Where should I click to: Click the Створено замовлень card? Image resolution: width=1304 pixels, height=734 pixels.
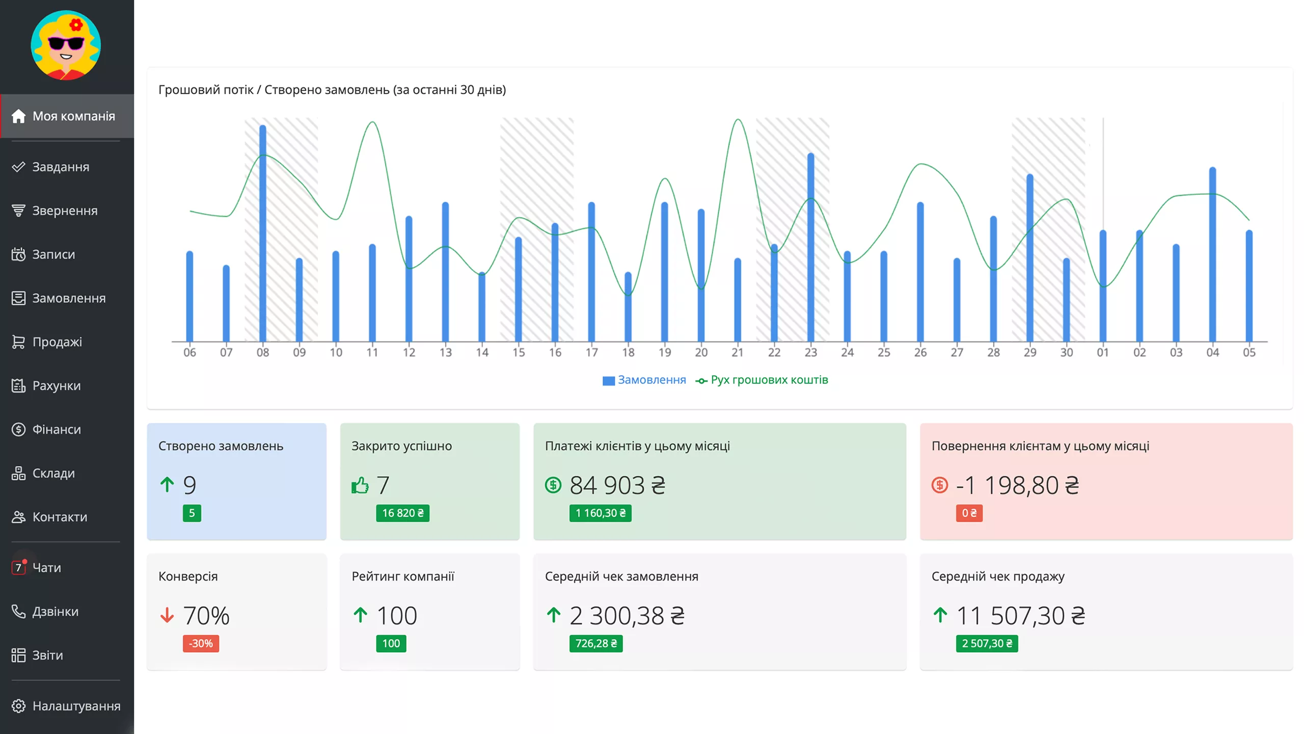coord(236,481)
